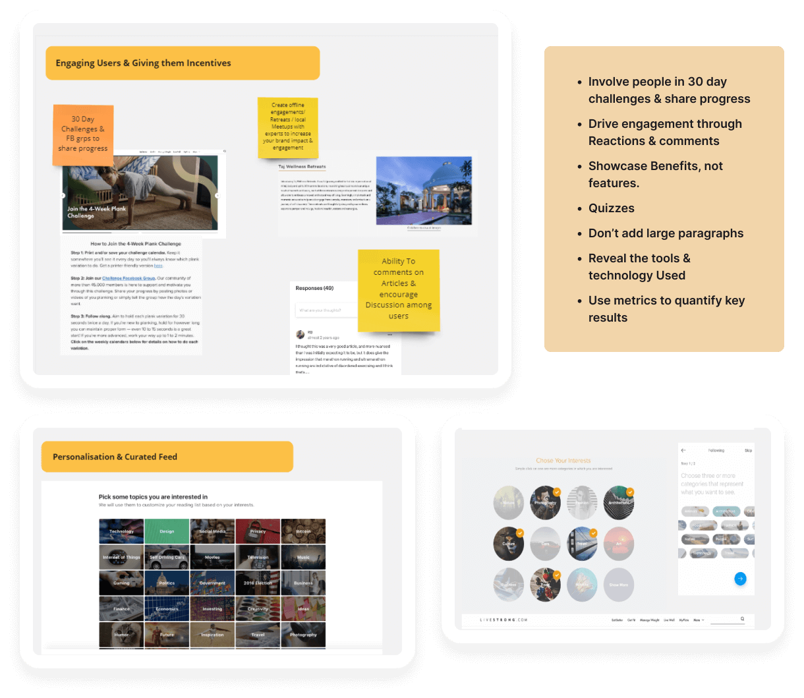Open the three-dot menu on RB's comment
The width and height of the screenshot is (804, 698).
point(390,334)
